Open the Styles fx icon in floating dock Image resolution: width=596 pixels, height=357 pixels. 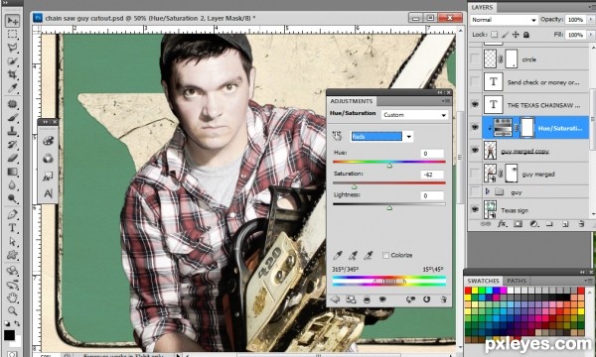(x=48, y=177)
